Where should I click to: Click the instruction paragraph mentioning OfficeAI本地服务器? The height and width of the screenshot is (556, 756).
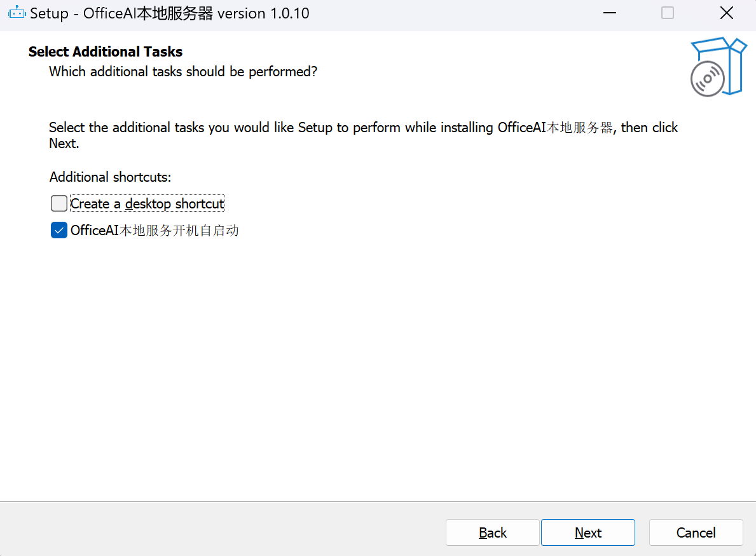(x=364, y=135)
